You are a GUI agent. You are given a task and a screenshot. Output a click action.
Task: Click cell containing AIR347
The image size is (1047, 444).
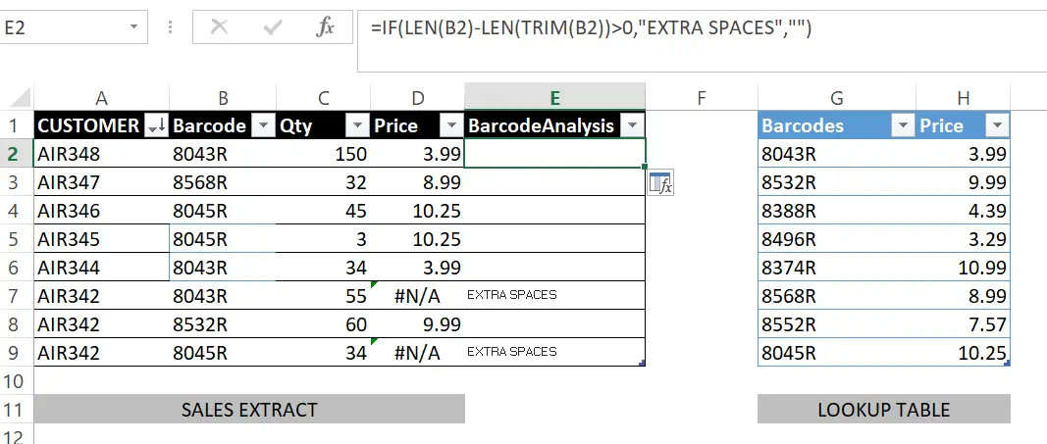pyautogui.click(x=101, y=182)
